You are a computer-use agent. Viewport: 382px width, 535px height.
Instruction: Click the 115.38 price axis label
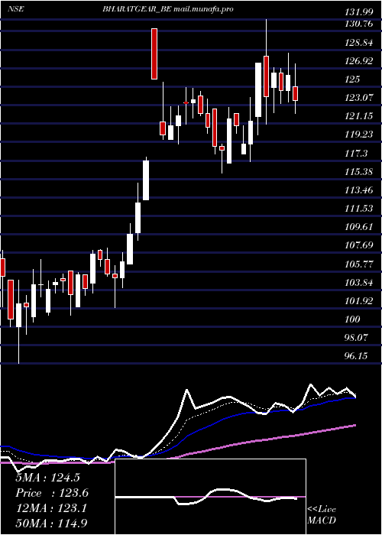tap(358, 172)
